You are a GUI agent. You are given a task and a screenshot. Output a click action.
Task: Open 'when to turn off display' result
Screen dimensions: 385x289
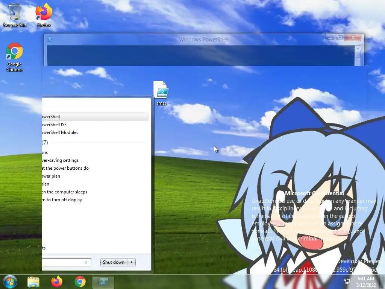[95, 200]
